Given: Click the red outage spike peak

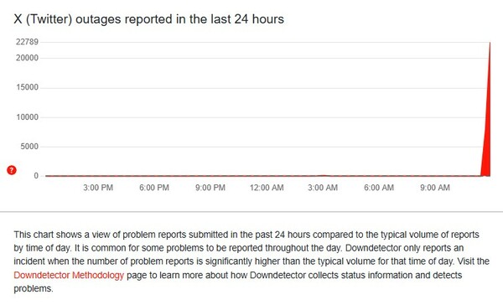Looking at the screenshot, I should point(490,43).
